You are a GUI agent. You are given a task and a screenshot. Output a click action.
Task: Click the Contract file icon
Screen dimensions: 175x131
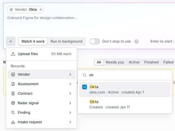(x=13, y=93)
